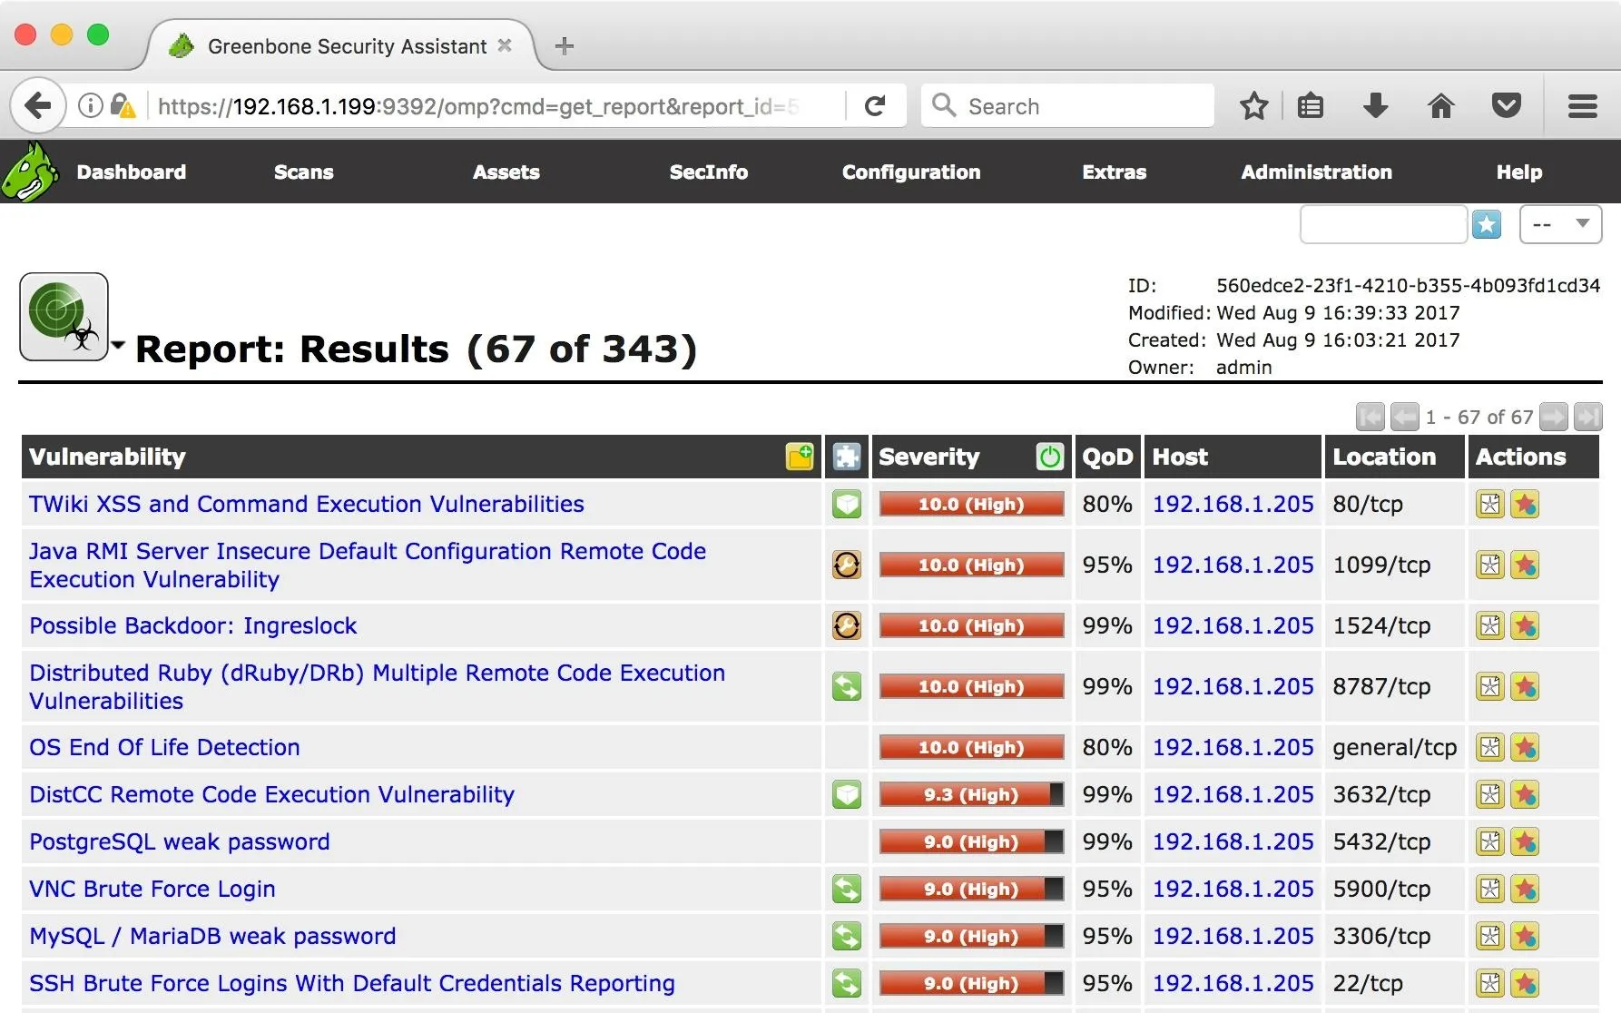This screenshot has height=1013, width=1621.
Task: Go to last page of results
Action: point(1588,417)
